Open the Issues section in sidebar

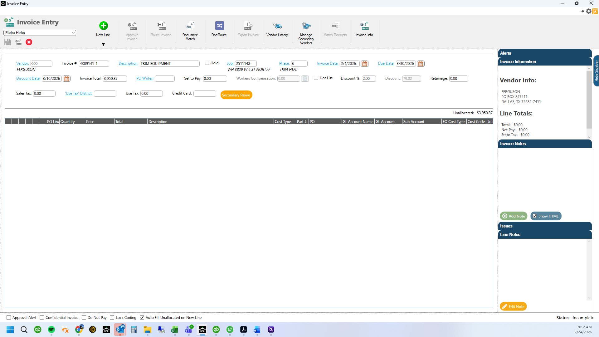tap(545, 226)
